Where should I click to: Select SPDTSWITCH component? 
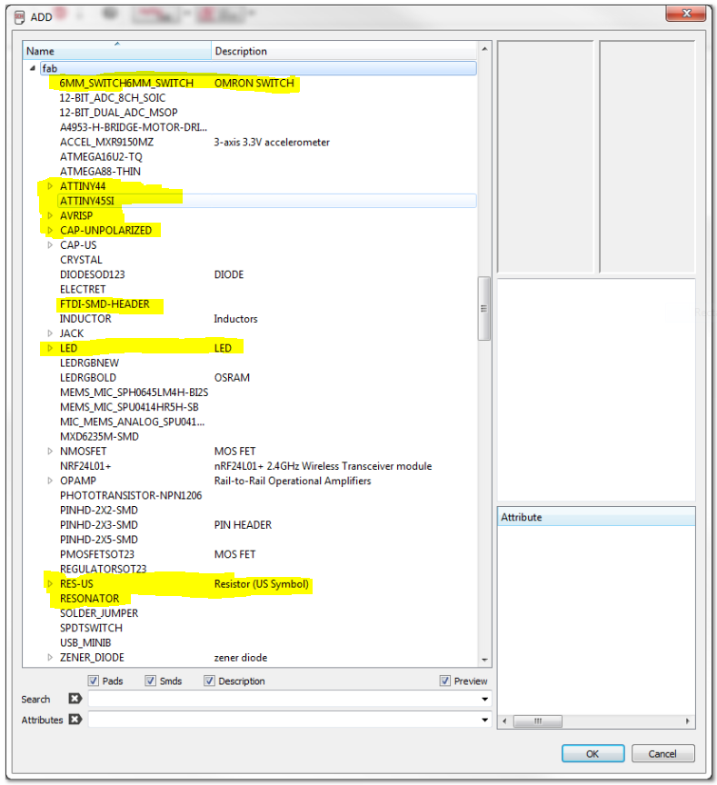pyautogui.click(x=91, y=628)
